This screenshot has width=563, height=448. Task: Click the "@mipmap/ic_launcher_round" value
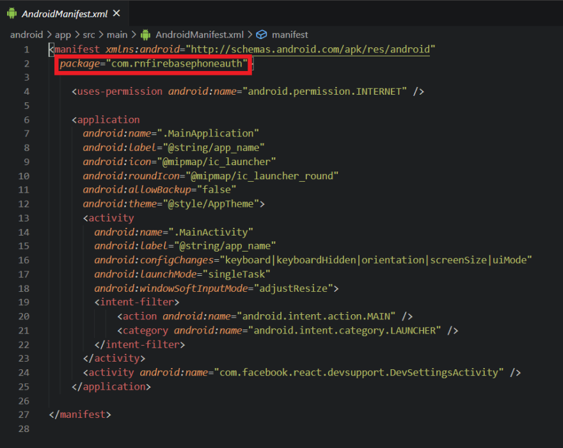pos(262,176)
